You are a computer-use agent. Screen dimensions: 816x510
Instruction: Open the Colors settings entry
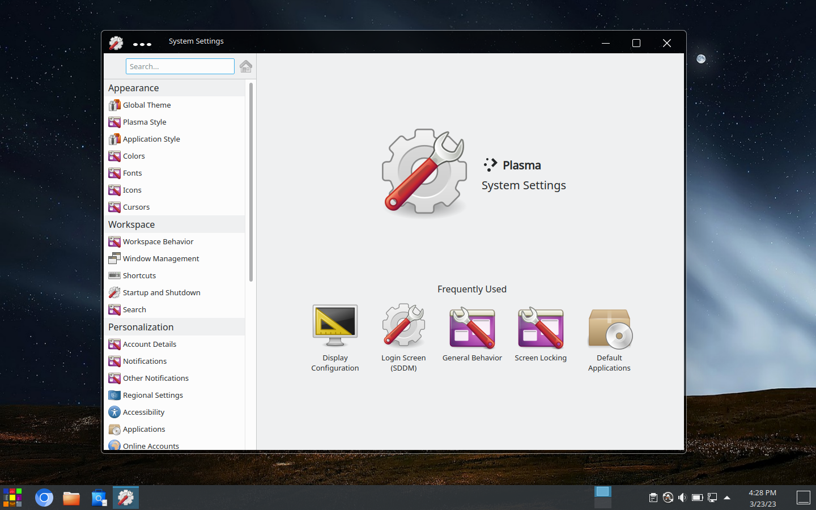click(176, 156)
